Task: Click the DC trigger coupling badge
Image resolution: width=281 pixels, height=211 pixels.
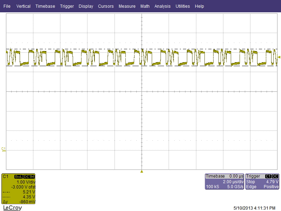Action: [275, 177]
